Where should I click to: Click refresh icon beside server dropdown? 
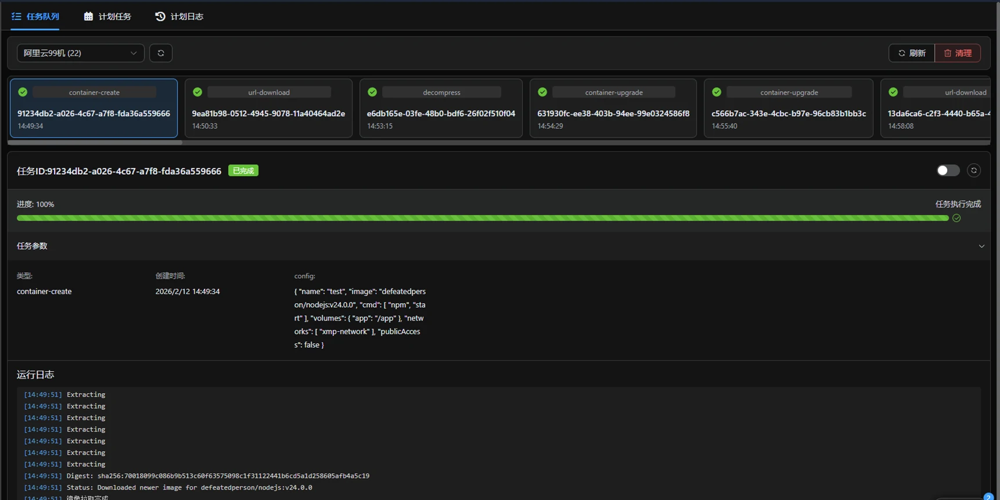coord(161,53)
